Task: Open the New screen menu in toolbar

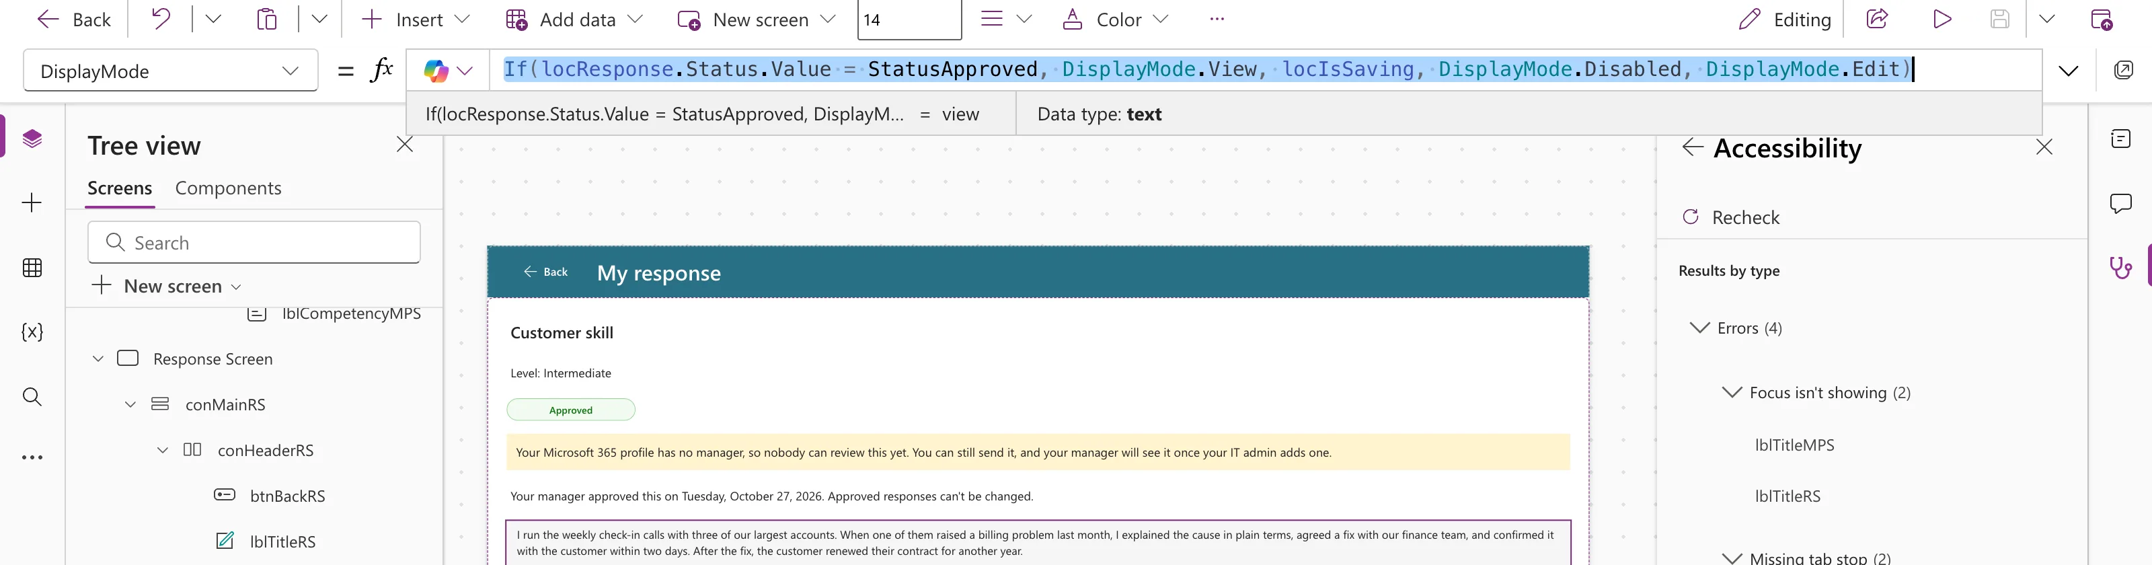Action: [756, 20]
